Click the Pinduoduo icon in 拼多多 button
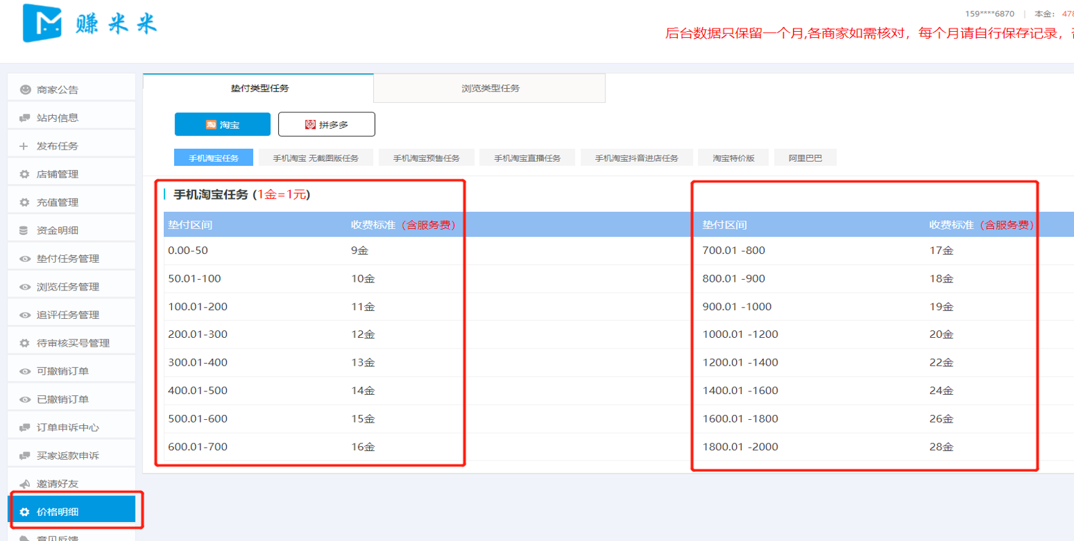Viewport: 1074px width, 541px height. [310, 125]
